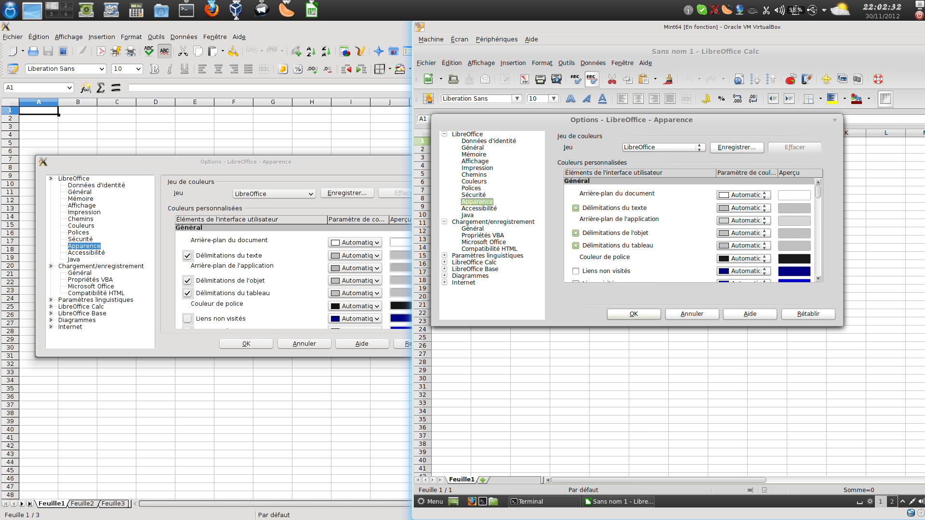Expand LibreOffice Calc node in left Options tree
The height and width of the screenshot is (520, 925).
51,307
